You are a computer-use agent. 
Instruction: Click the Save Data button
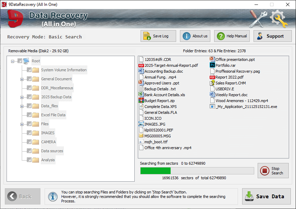coord(266,196)
